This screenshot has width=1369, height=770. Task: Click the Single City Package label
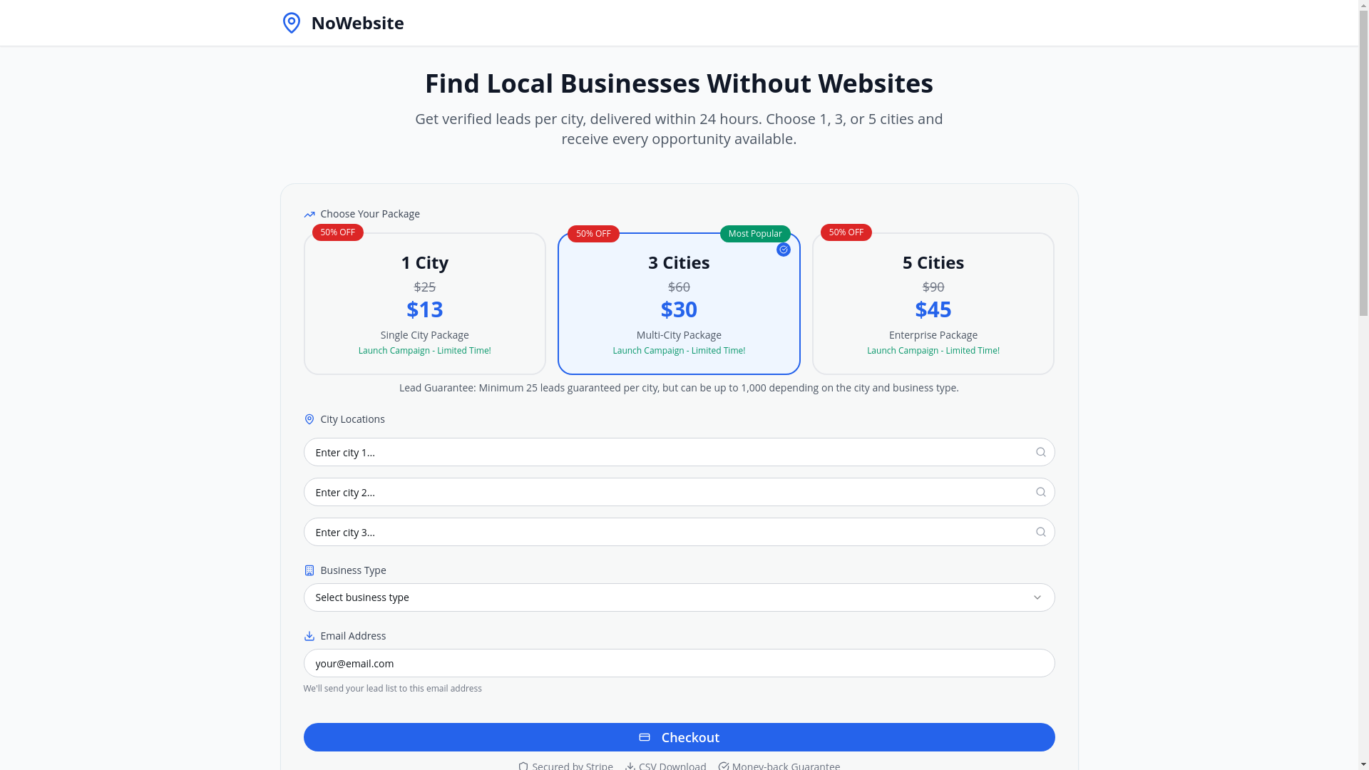pyautogui.click(x=425, y=335)
